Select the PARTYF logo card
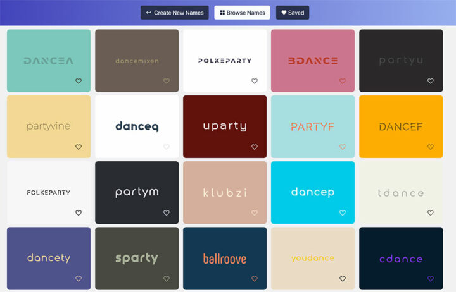 click(x=313, y=126)
